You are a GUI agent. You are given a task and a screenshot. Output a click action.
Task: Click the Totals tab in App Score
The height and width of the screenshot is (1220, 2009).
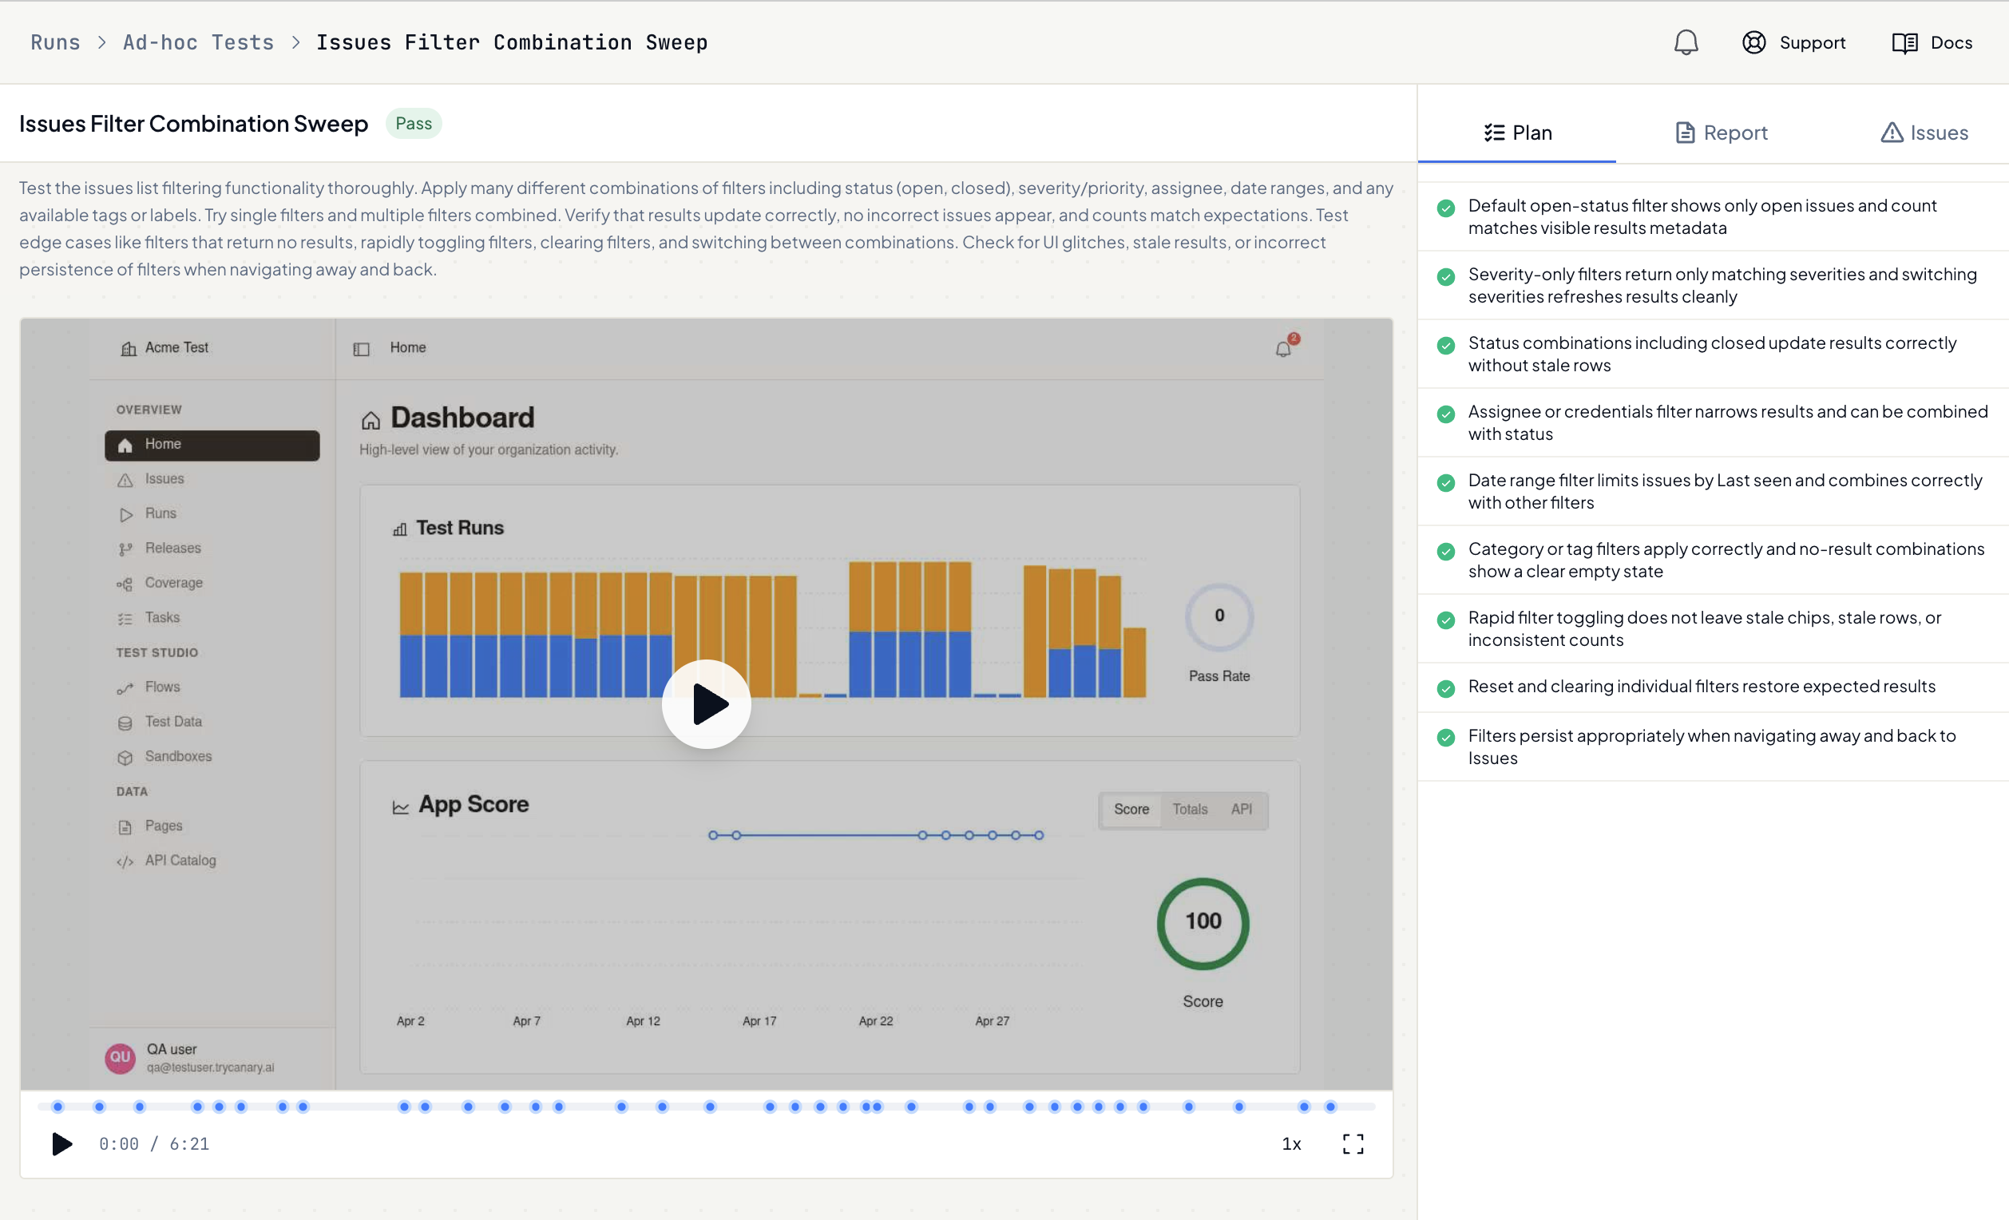coord(1190,810)
